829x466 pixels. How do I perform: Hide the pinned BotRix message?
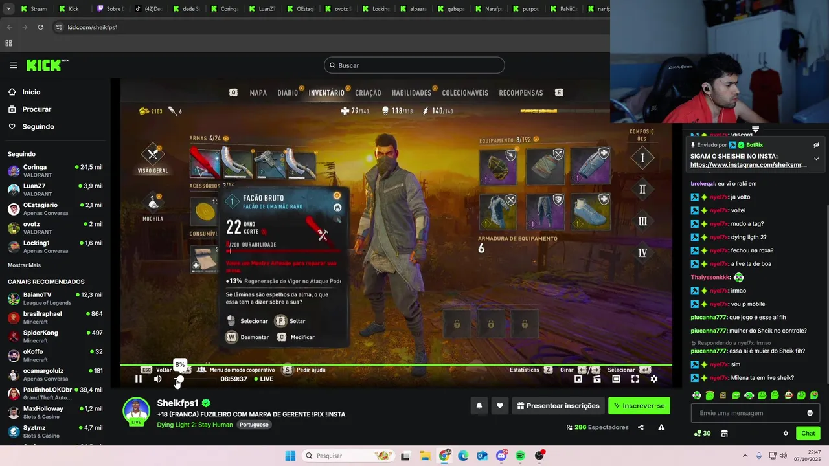816,145
